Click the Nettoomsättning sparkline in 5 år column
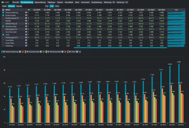This screenshot has height=128, width=189. pyautogui.click(x=176, y=12)
